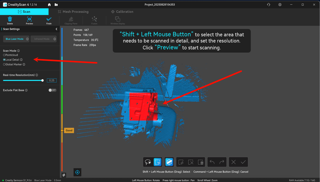Open the home screen icon
Screen dimensions: 320x182
pyautogui.click(x=49, y=5)
